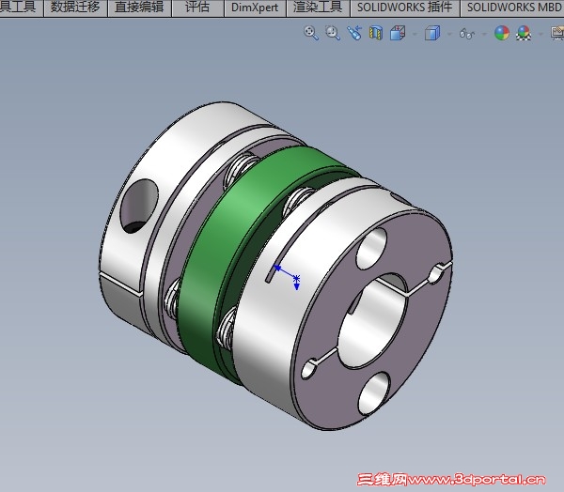Click the Display Style cube icon

[432, 33]
